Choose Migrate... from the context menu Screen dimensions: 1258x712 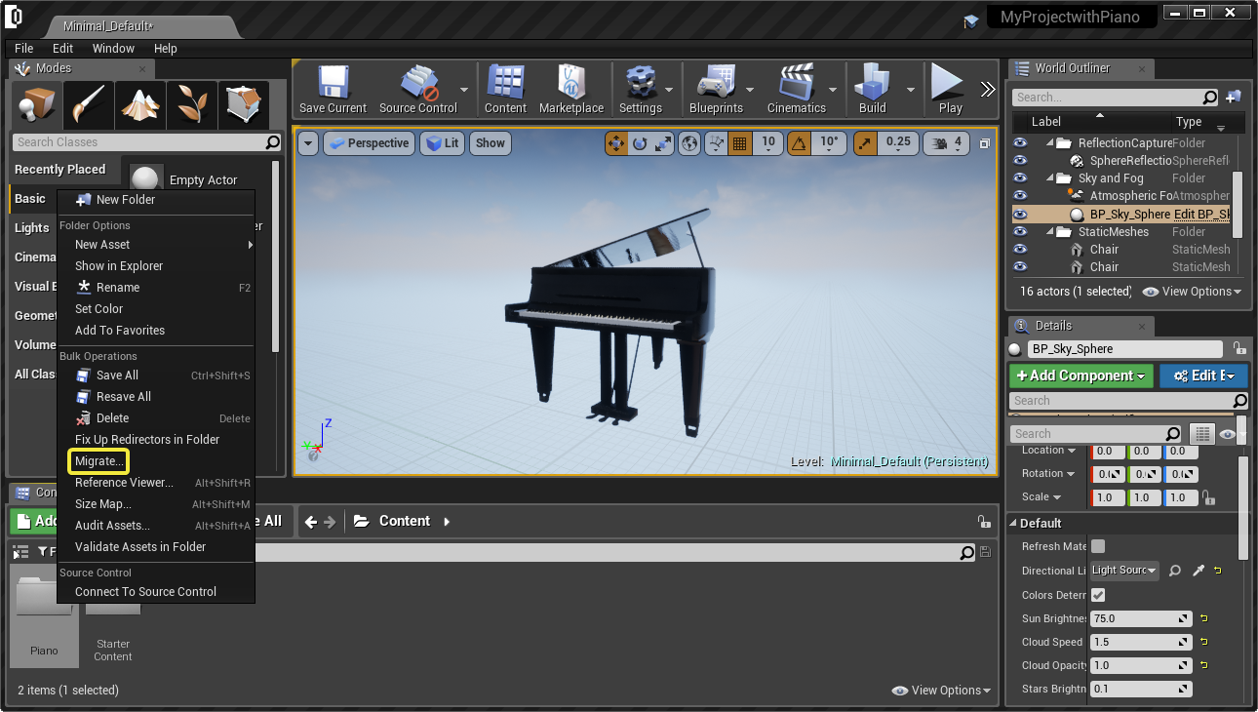coord(98,460)
